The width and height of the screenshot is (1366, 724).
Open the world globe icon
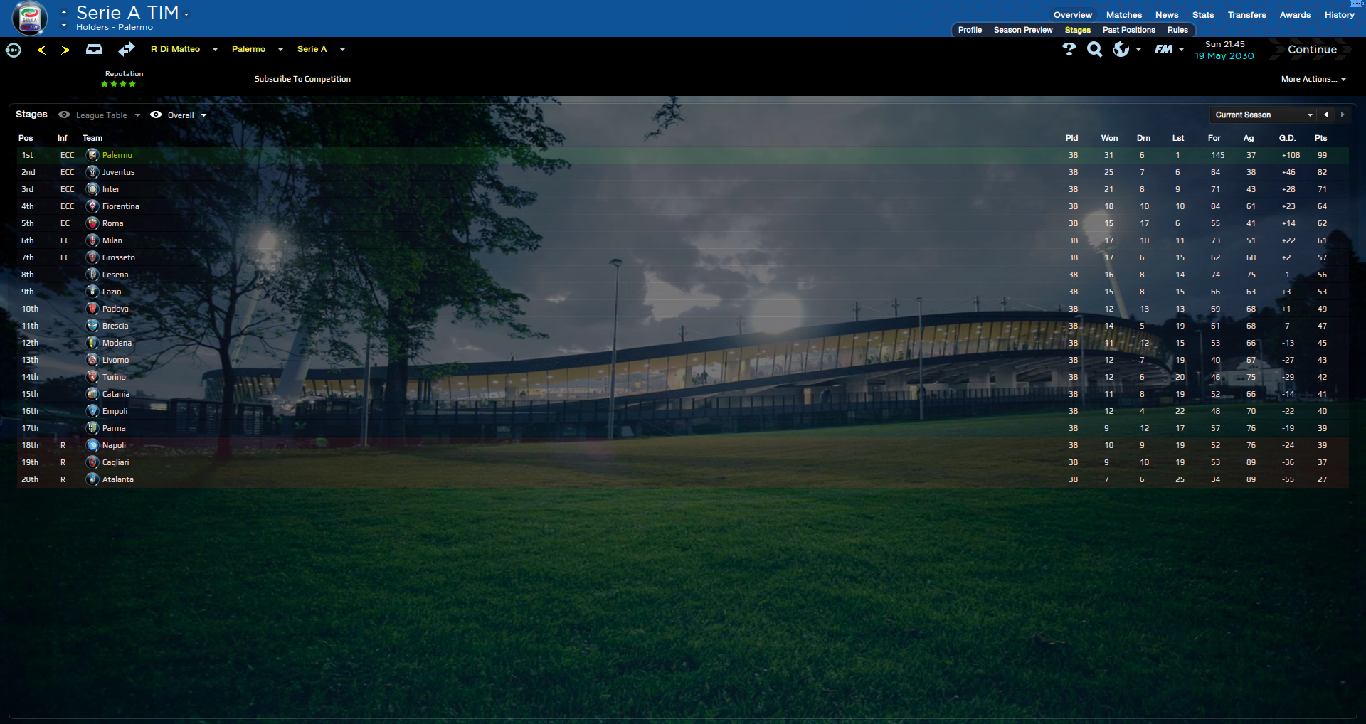coord(1121,49)
